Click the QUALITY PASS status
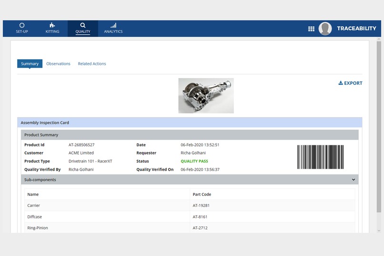384x256 pixels. [x=194, y=161]
